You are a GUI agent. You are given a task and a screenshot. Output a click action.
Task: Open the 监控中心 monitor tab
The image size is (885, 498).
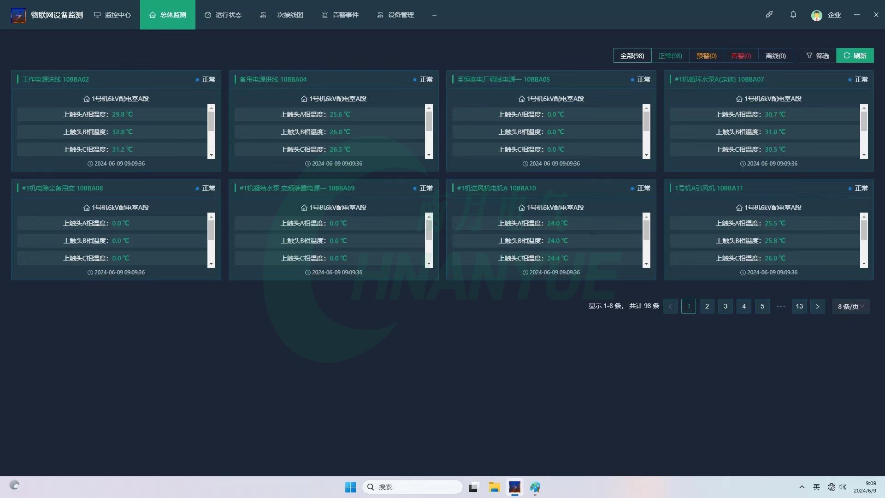[112, 15]
